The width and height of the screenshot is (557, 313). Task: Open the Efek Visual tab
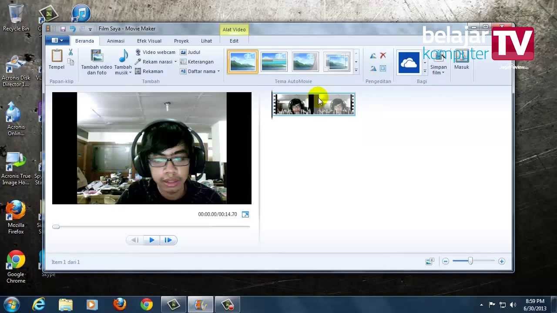pos(149,41)
